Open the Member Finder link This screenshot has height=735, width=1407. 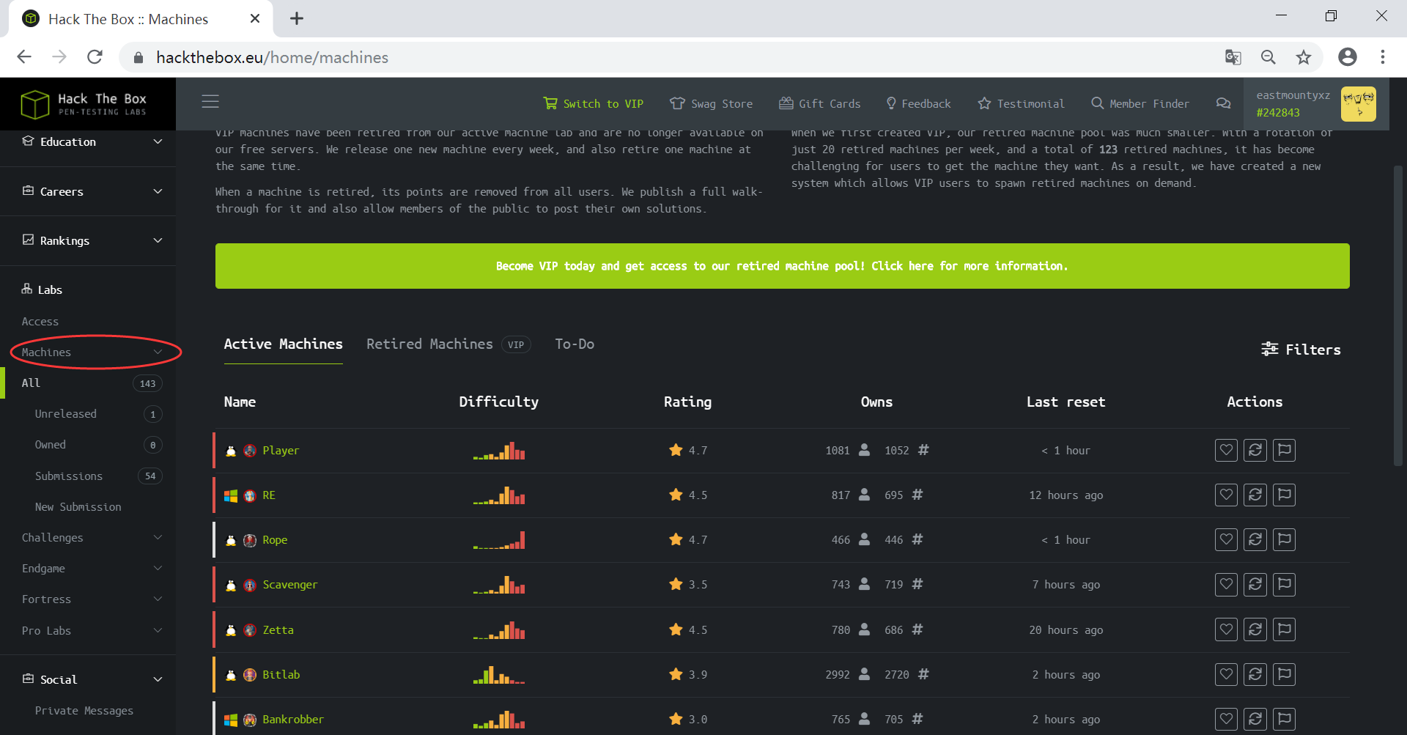1140,104
